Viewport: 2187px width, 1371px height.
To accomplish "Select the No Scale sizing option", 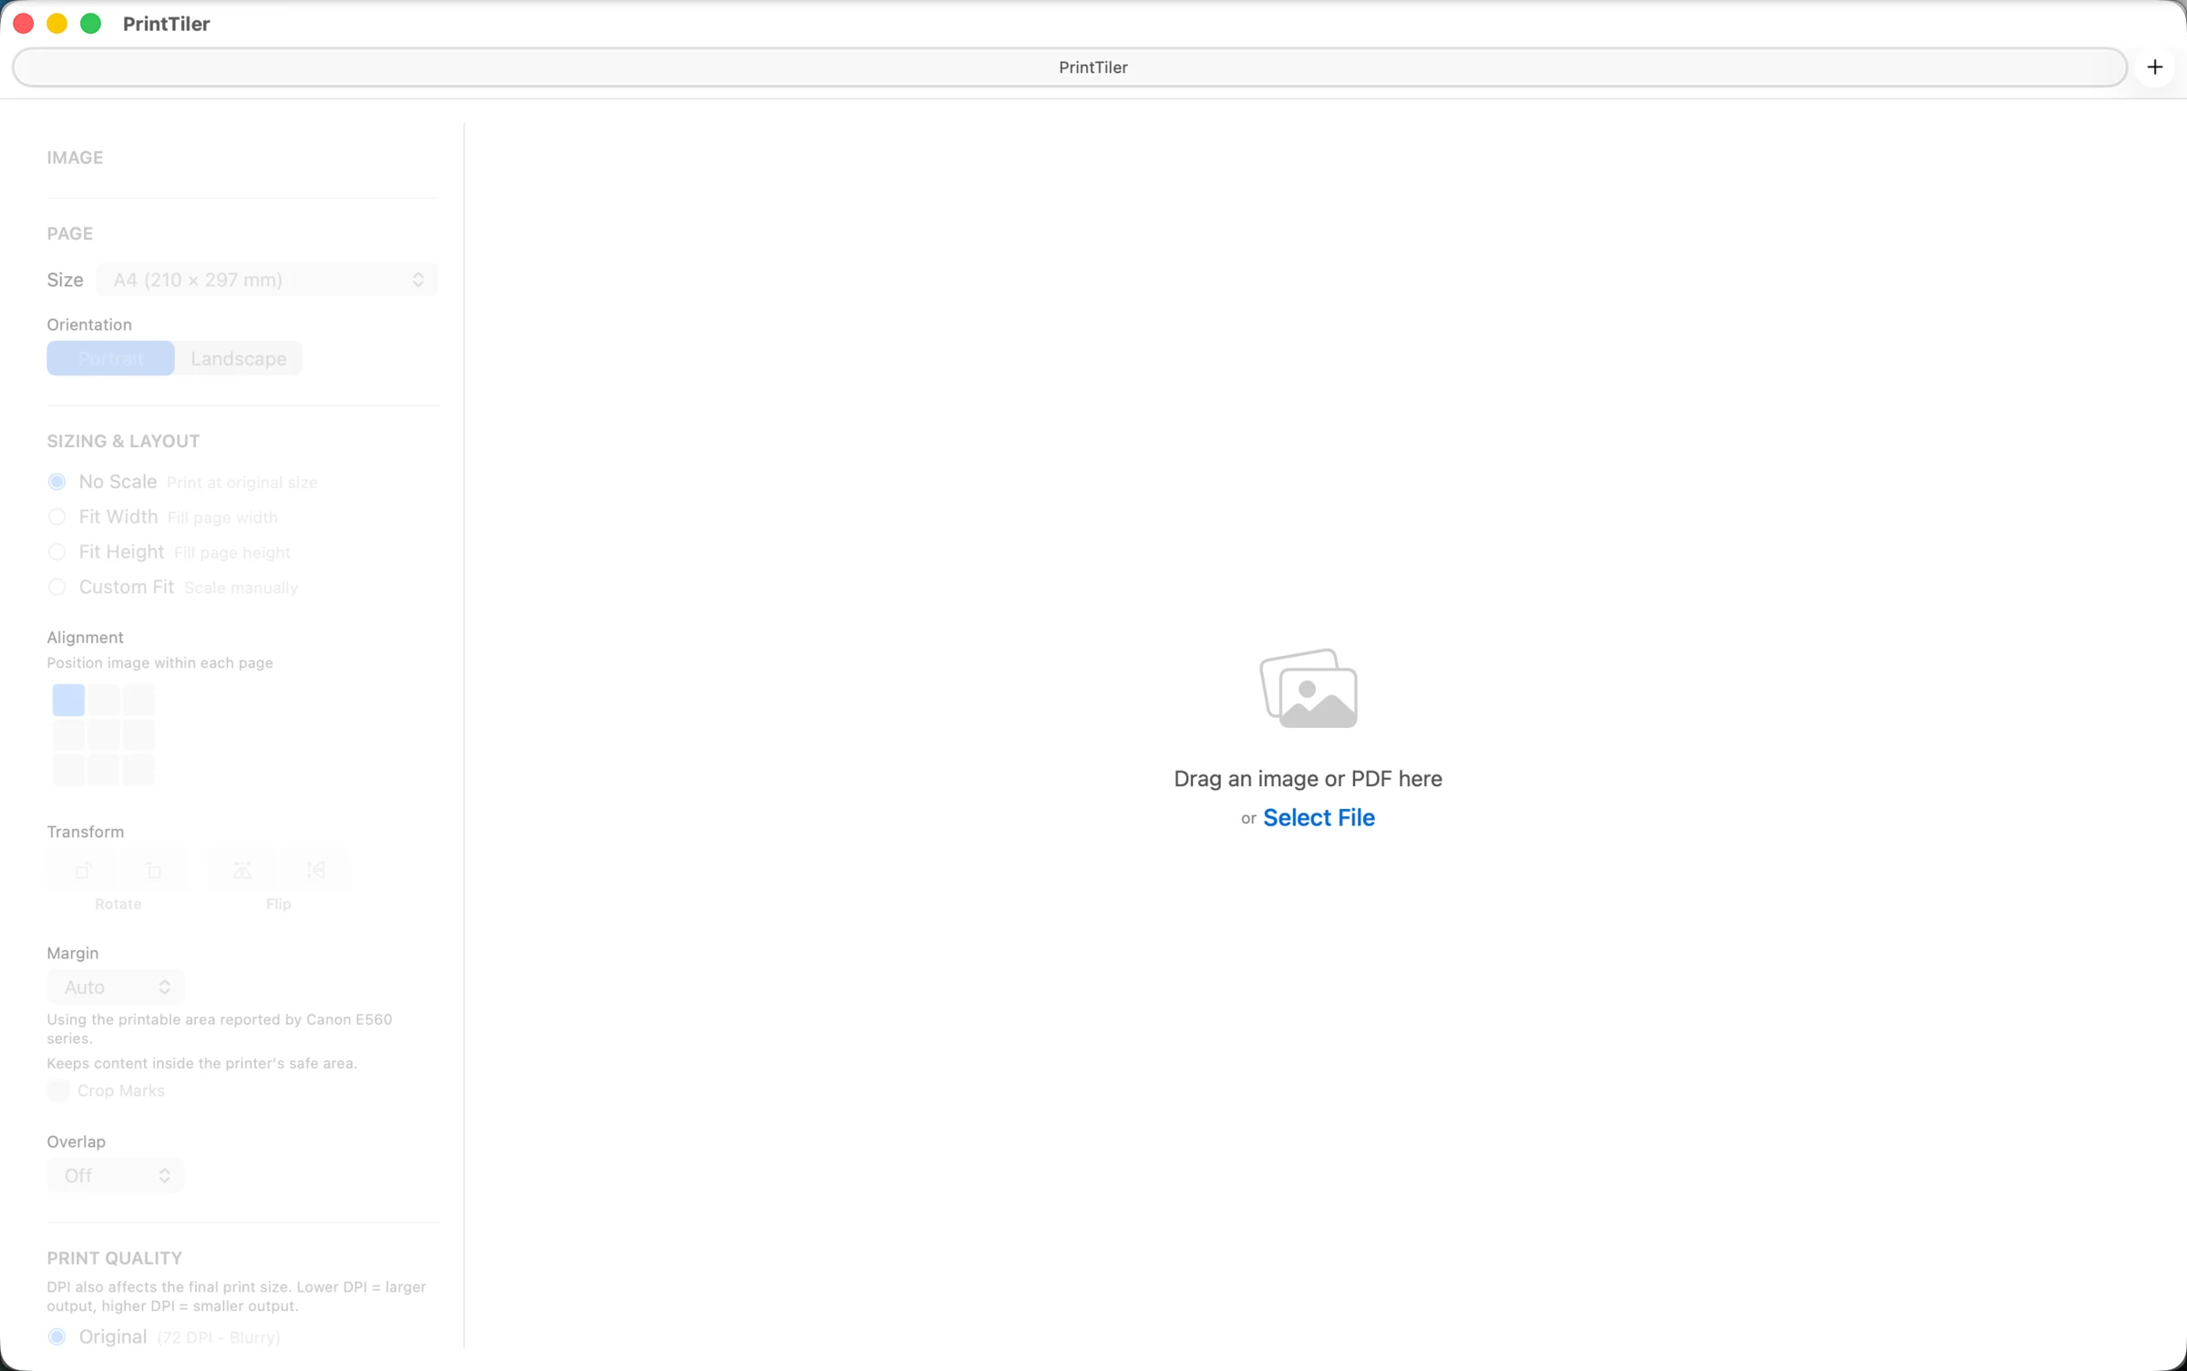I will 56,482.
